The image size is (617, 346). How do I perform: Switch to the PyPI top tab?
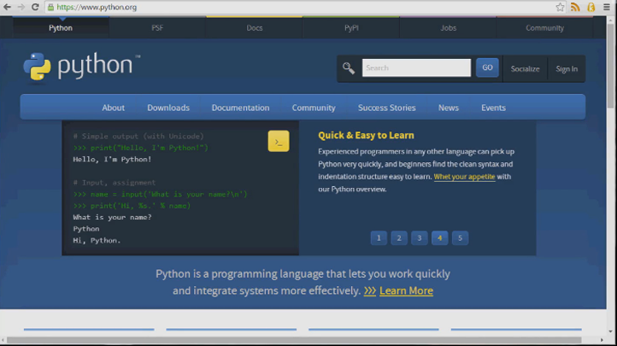click(351, 27)
